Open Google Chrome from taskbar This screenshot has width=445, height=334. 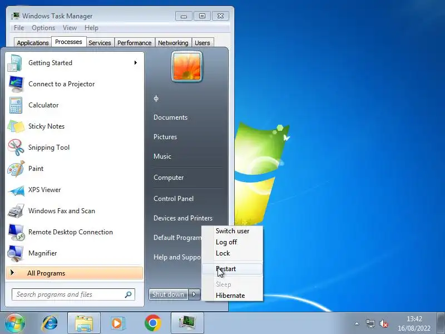tap(152, 323)
